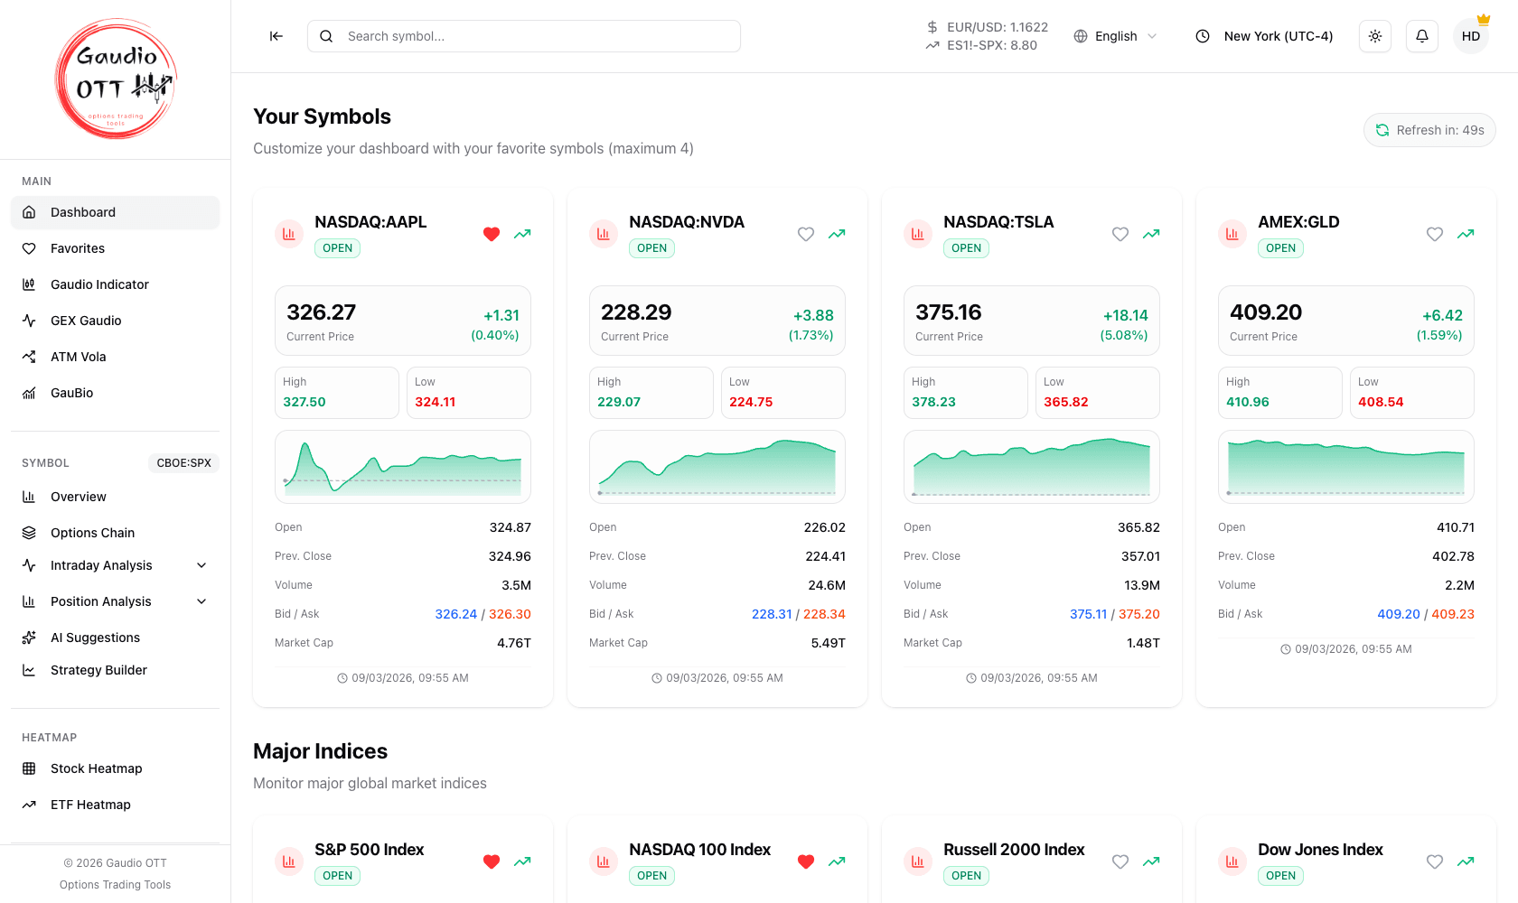Click the NVDA Market Cap 5.49T value
1518x903 pixels.
[829, 643]
